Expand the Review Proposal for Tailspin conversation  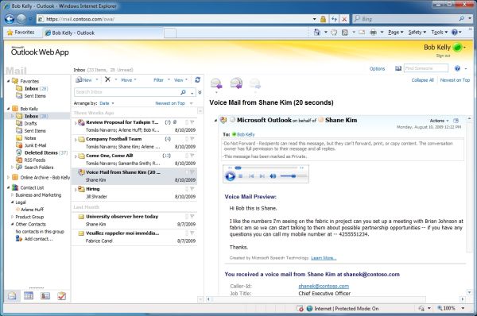[76, 123]
